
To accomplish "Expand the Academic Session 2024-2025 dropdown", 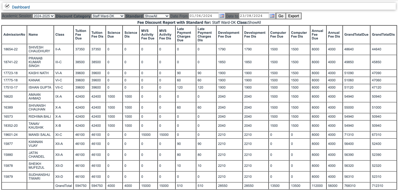I will (43, 16).
